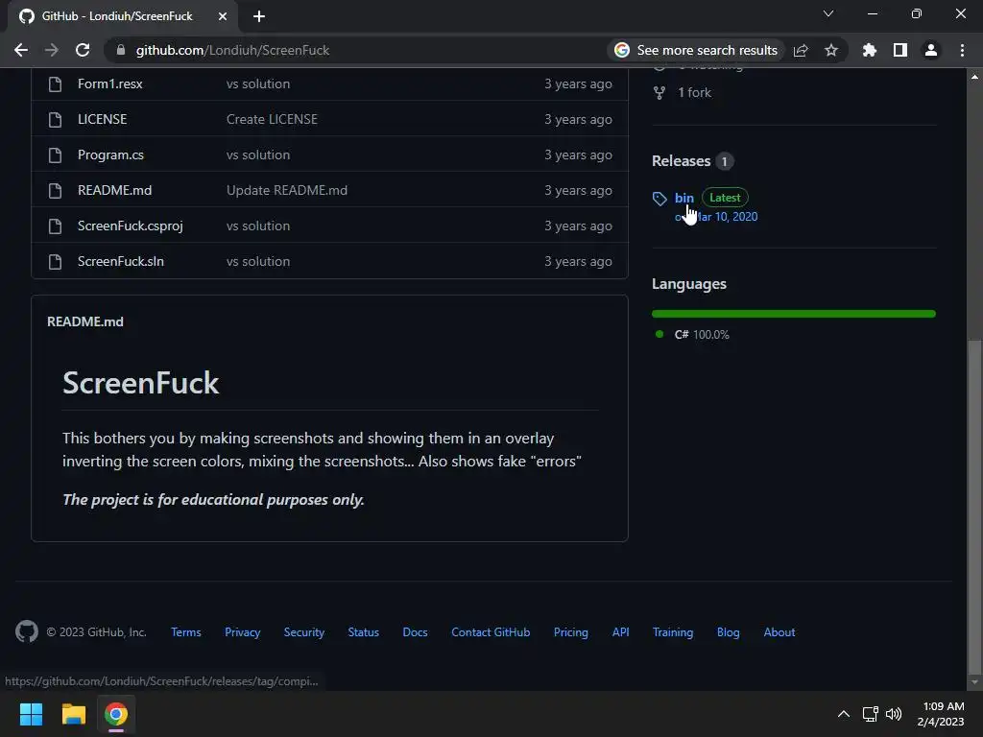Click See more search results chip
The width and height of the screenshot is (983, 737).
click(x=697, y=50)
